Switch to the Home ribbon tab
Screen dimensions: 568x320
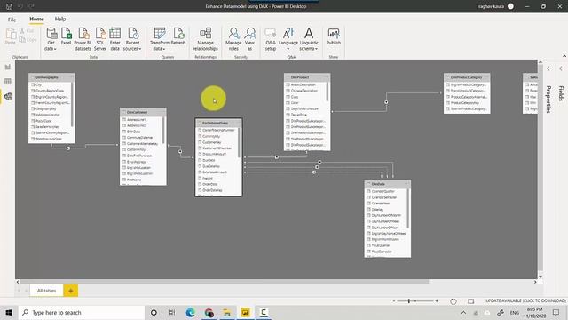pos(36,20)
